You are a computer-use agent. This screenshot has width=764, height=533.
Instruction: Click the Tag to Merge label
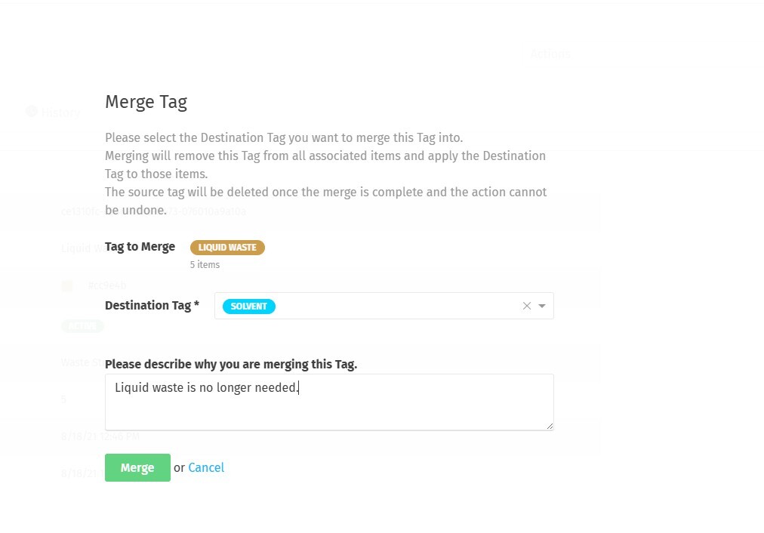140,247
